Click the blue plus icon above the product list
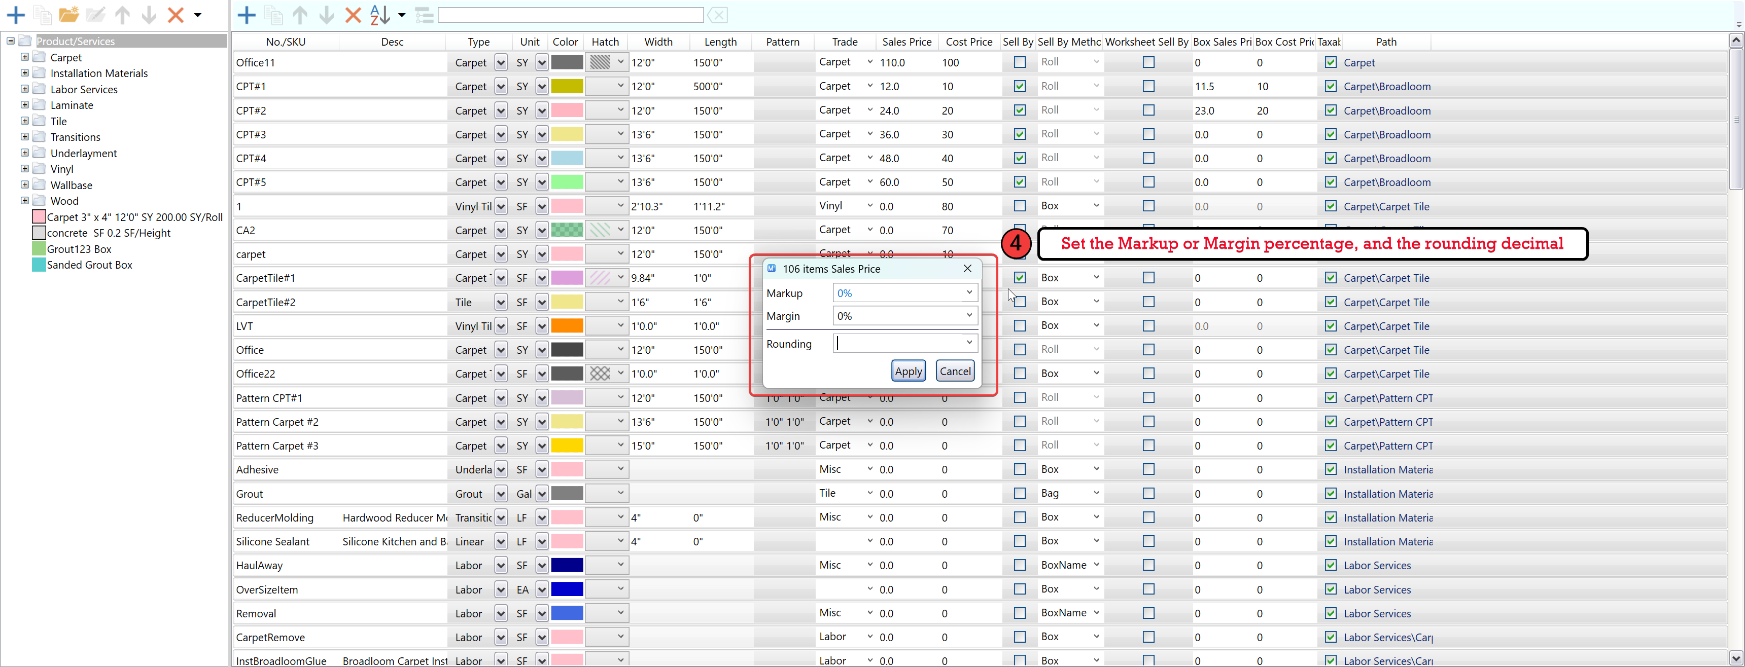Image resolution: width=1745 pixels, height=667 pixels. 247,15
